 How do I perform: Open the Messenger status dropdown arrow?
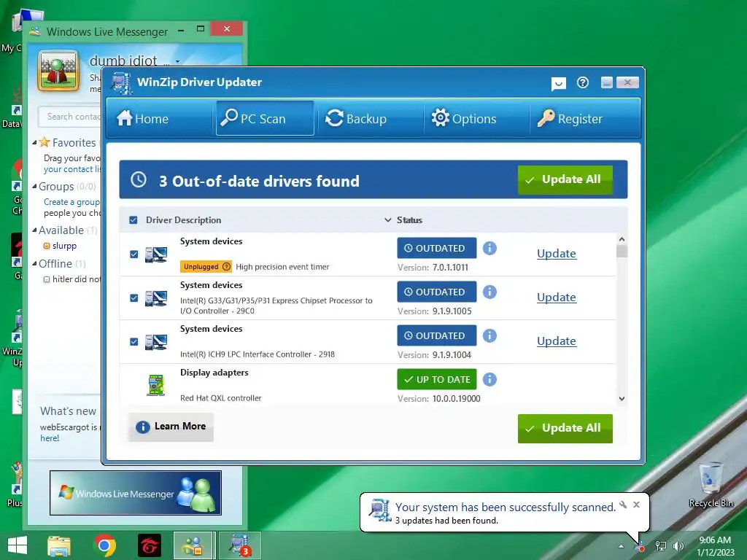(177, 61)
